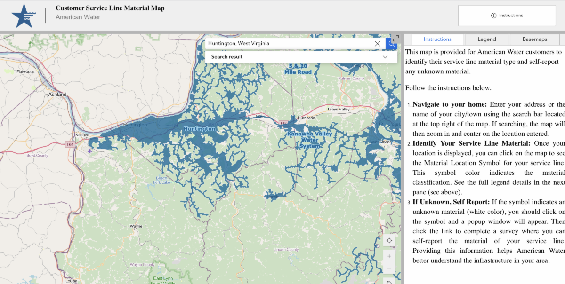Click the Kenova town label

click(82, 135)
